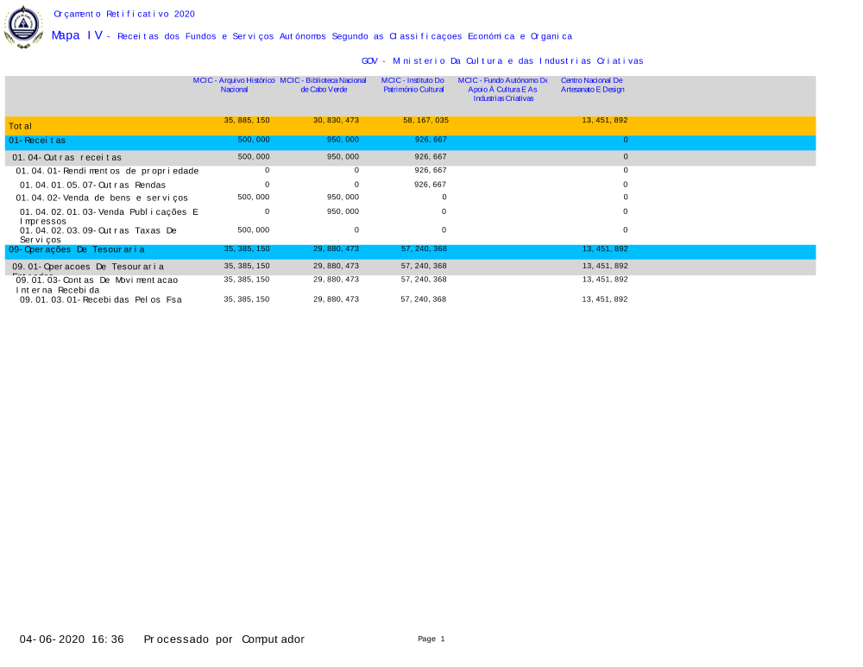Click the 'Mapa IV' heading text

click(x=77, y=35)
